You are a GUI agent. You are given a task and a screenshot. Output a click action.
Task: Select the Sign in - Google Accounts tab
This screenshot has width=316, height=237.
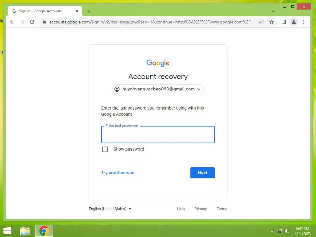tap(45, 11)
